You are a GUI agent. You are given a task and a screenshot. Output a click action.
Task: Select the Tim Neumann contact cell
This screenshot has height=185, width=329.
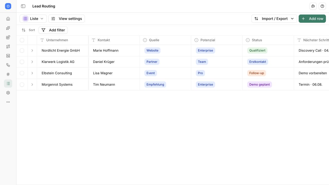pyautogui.click(x=114, y=85)
